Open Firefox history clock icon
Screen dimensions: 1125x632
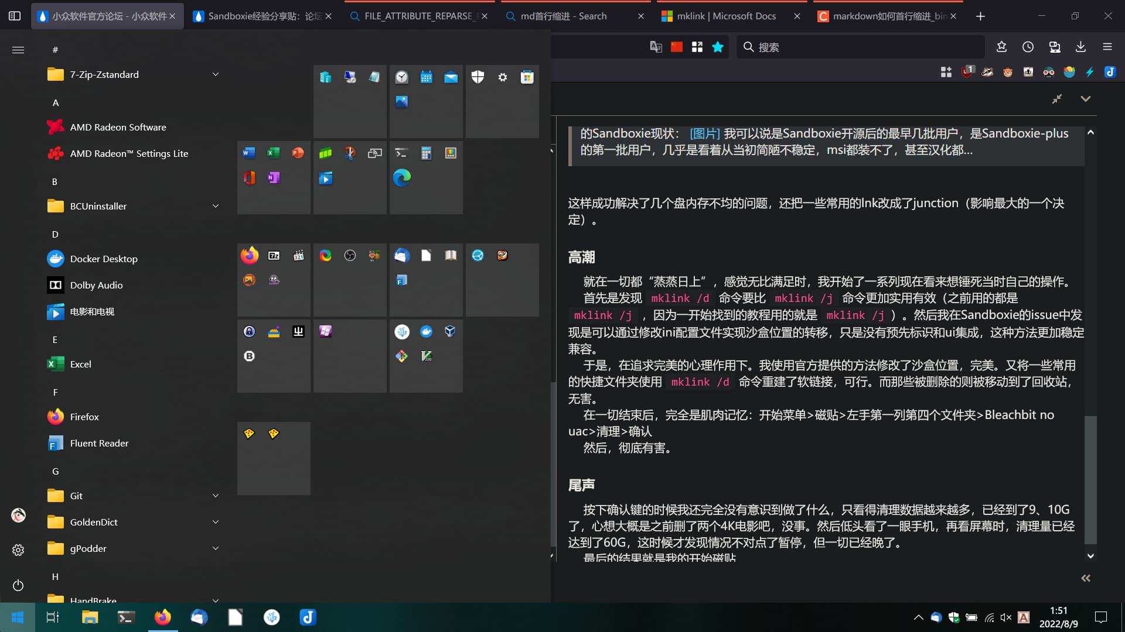coord(1028,47)
